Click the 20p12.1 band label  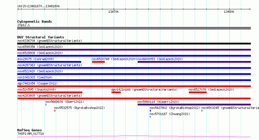24,25
